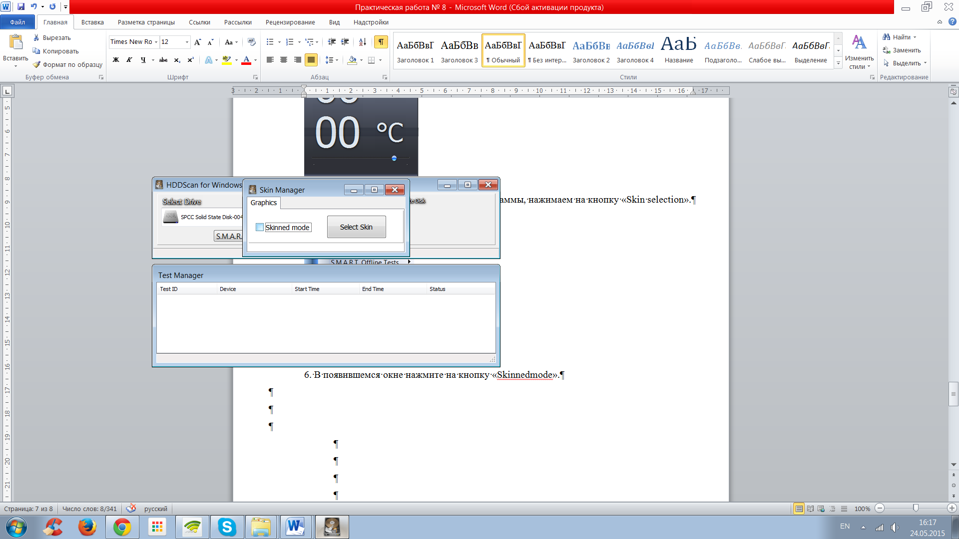Justify the paragraph text
The width and height of the screenshot is (959, 539).
[311, 60]
